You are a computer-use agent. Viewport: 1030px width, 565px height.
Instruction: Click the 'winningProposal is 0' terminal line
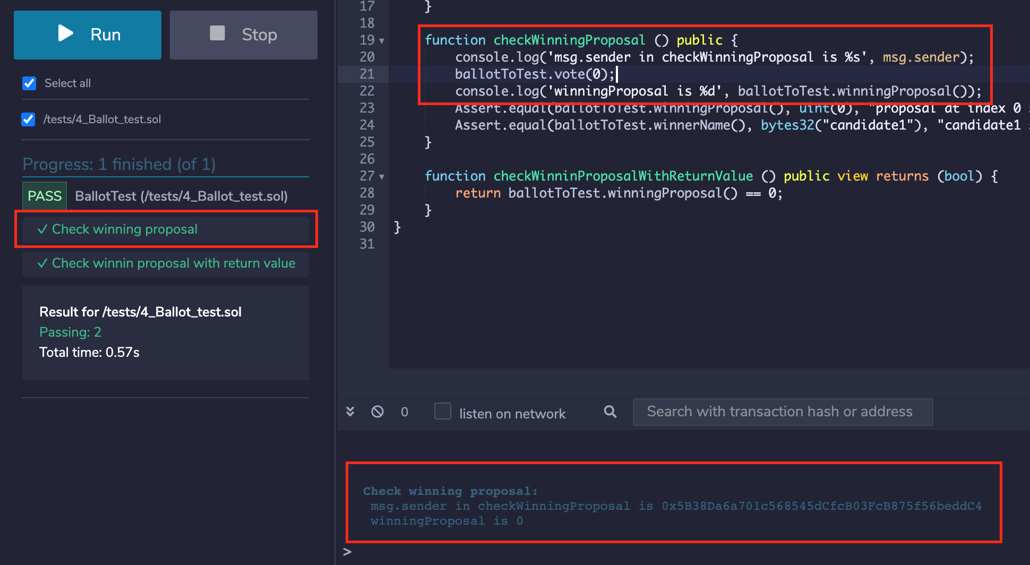[447, 521]
